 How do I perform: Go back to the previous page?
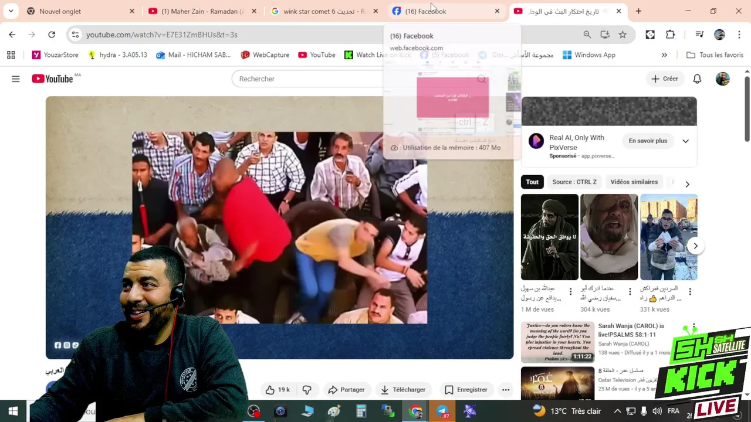pos(12,35)
